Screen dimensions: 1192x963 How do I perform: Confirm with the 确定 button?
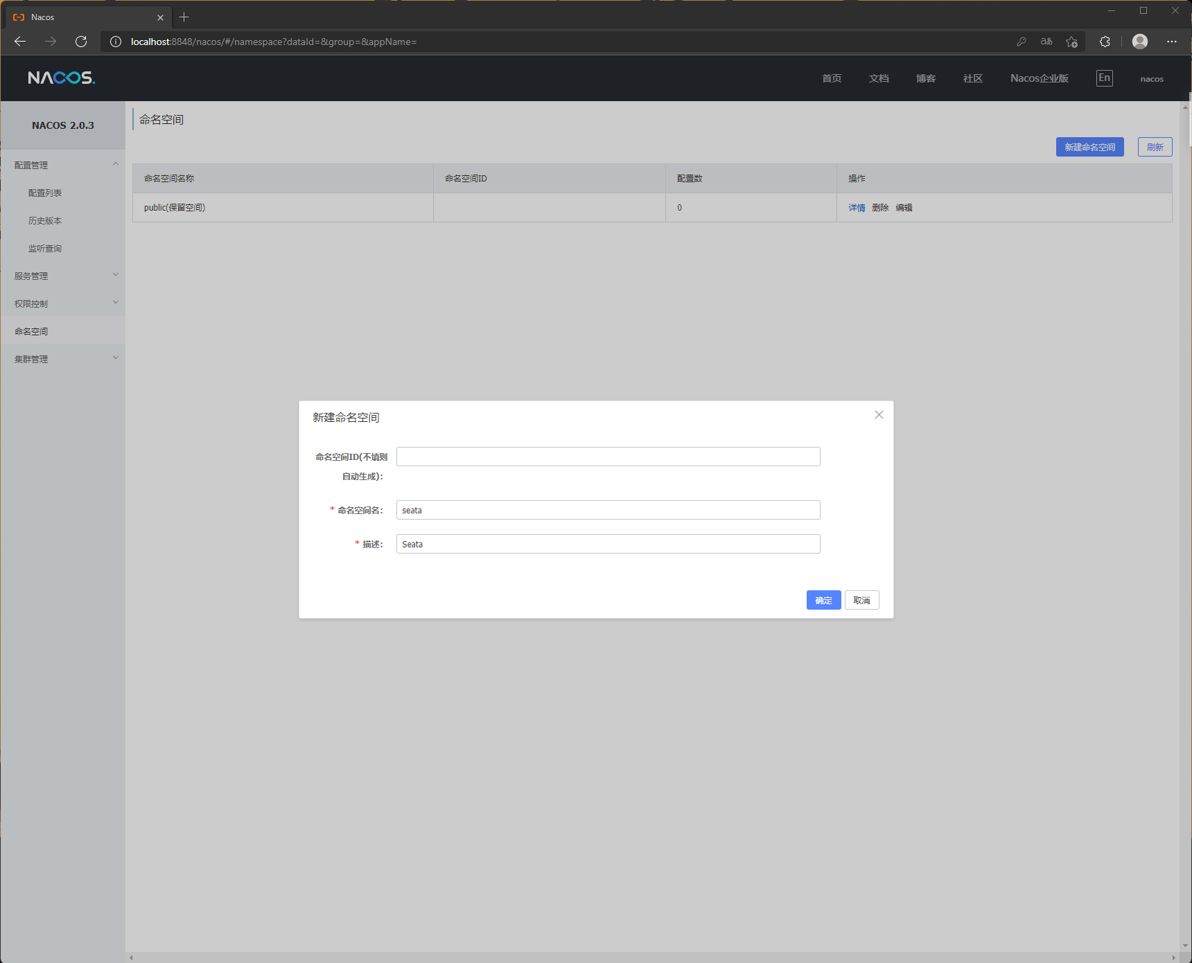(x=824, y=600)
